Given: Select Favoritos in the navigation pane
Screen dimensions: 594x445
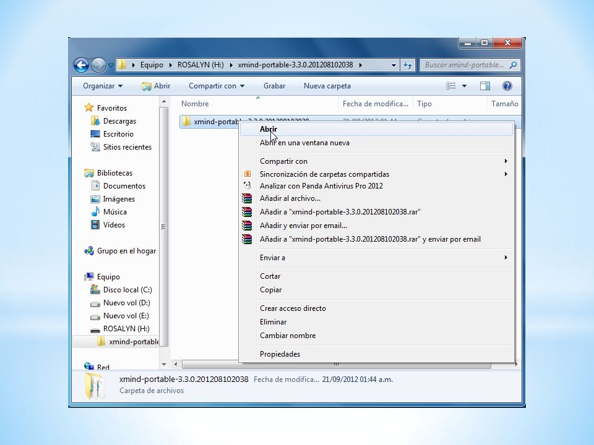Looking at the screenshot, I should [x=106, y=108].
